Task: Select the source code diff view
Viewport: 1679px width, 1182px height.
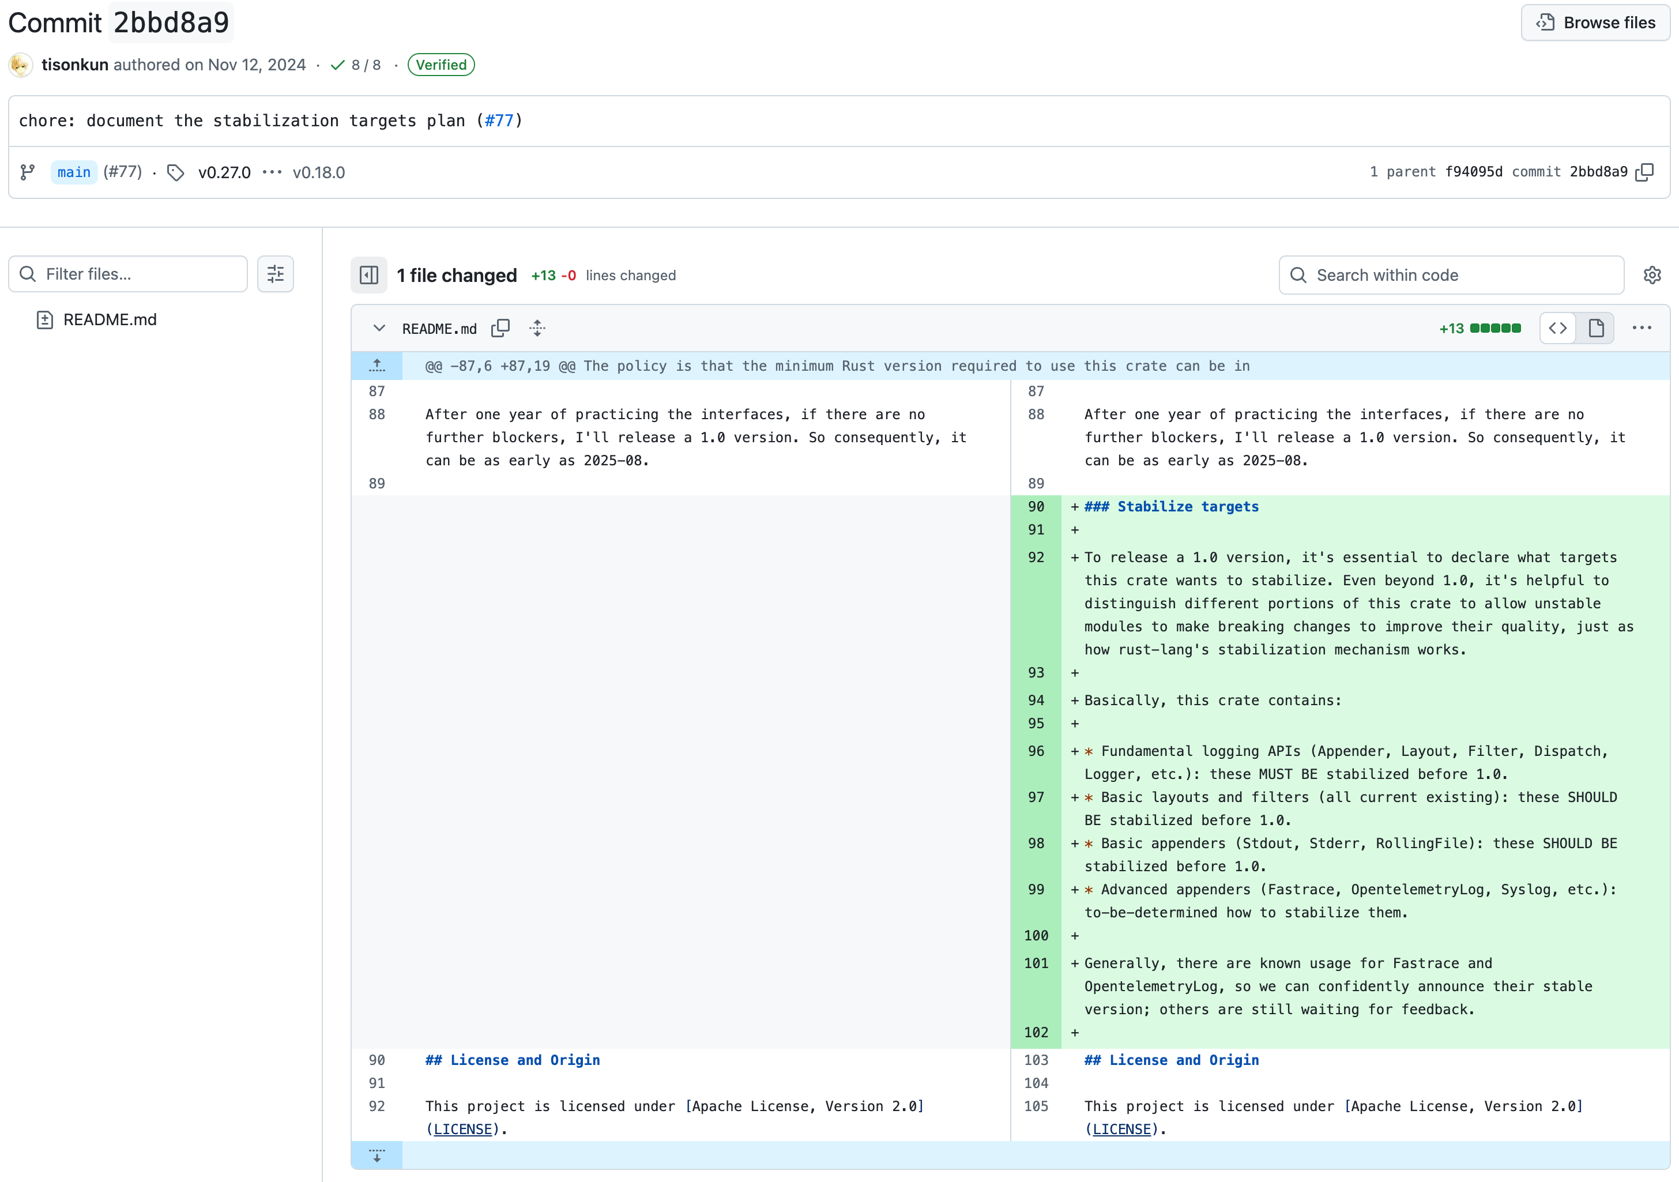Action: (1557, 328)
